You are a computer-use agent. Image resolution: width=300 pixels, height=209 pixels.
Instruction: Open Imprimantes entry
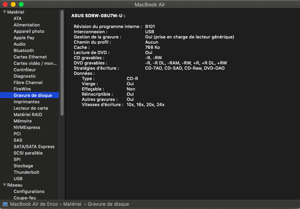pos(26,102)
